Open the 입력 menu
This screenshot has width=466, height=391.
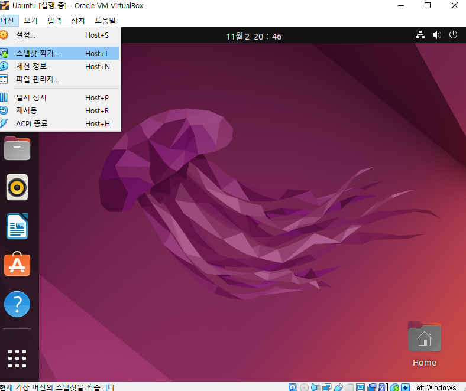54,21
